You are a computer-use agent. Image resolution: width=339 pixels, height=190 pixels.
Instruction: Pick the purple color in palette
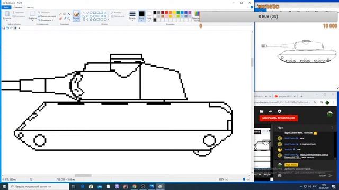point(190,13)
